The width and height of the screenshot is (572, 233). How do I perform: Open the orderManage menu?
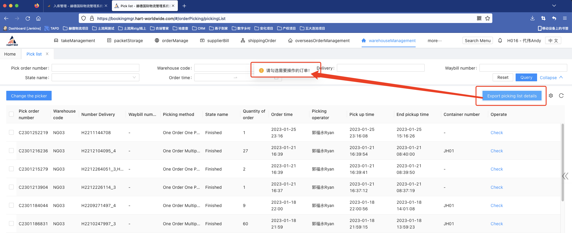pyautogui.click(x=172, y=41)
